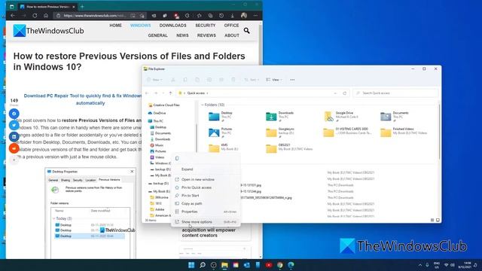The width and height of the screenshot is (482, 271).
Task: Open the Pictures folder tile
Action: [x=221, y=132]
